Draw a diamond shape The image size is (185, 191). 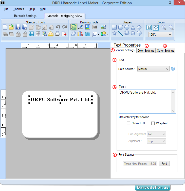(x=139, y=27)
